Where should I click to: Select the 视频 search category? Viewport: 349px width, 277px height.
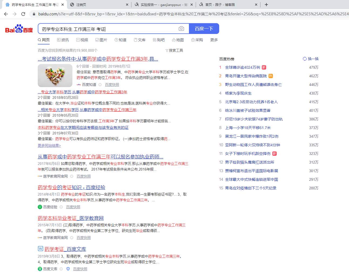(82, 40)
